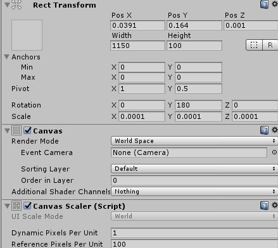Click the Rotation Y field
Screen dimensions: 278x248
click(198, 105)
